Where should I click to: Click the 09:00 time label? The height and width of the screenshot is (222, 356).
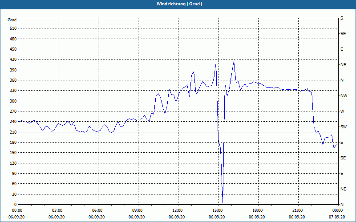click(138, 210)
